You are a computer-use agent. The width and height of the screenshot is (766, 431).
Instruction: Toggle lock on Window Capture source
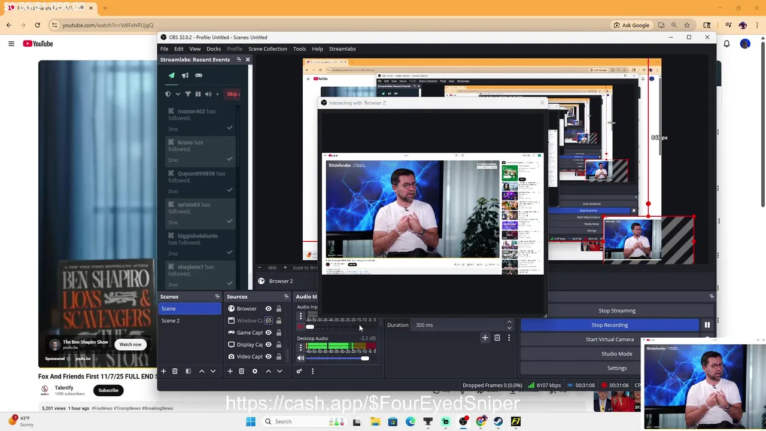coord(279,321)
